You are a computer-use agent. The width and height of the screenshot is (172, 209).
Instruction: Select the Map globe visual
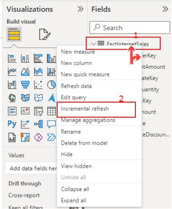pyautogui.click(x=12, y=98)
